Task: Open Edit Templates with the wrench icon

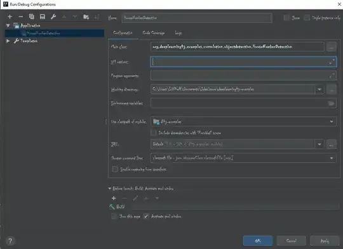Action: [x=53, y=17]
